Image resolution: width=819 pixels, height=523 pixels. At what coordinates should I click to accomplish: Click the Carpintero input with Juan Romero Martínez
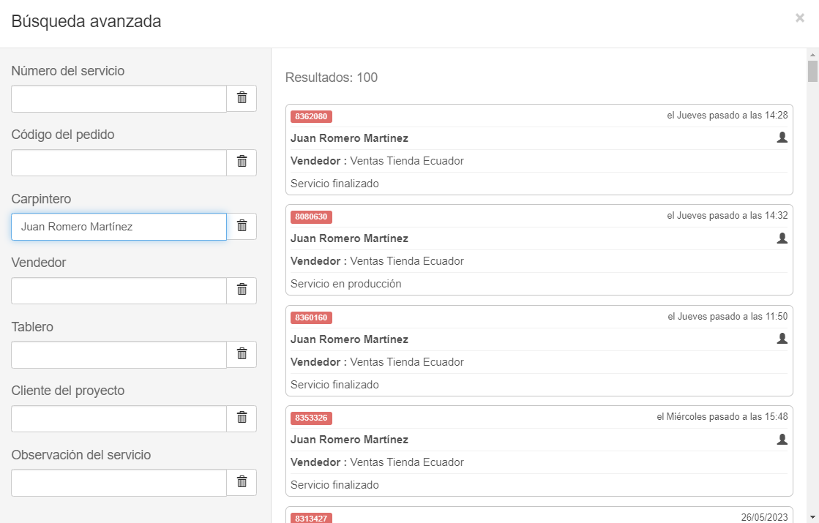click(119, 227)
